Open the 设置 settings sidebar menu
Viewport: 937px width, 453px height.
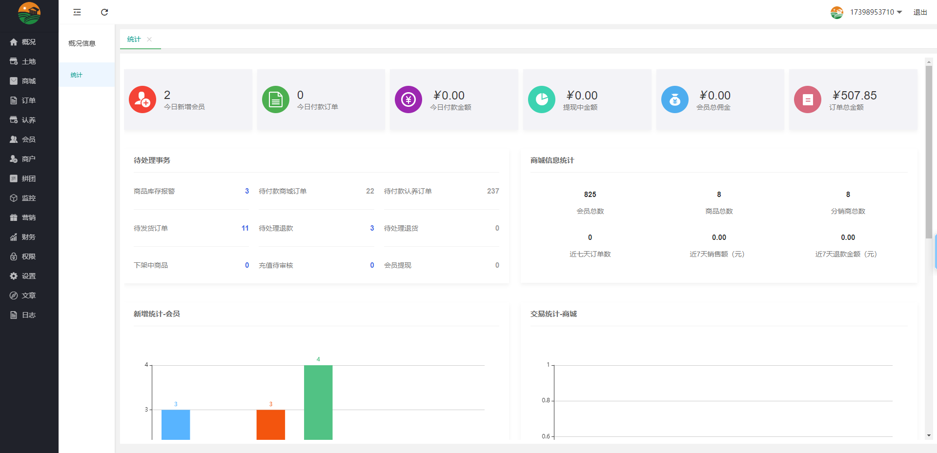28,276
